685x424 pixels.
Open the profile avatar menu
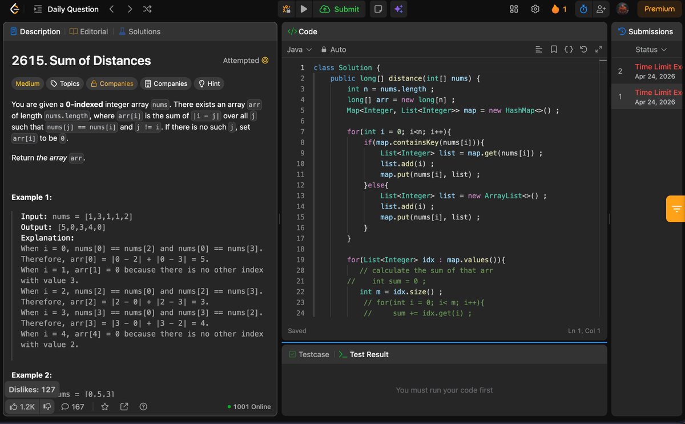tap(623, 9)
